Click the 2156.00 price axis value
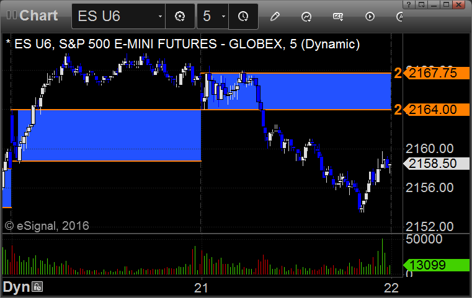 point(430,188)
